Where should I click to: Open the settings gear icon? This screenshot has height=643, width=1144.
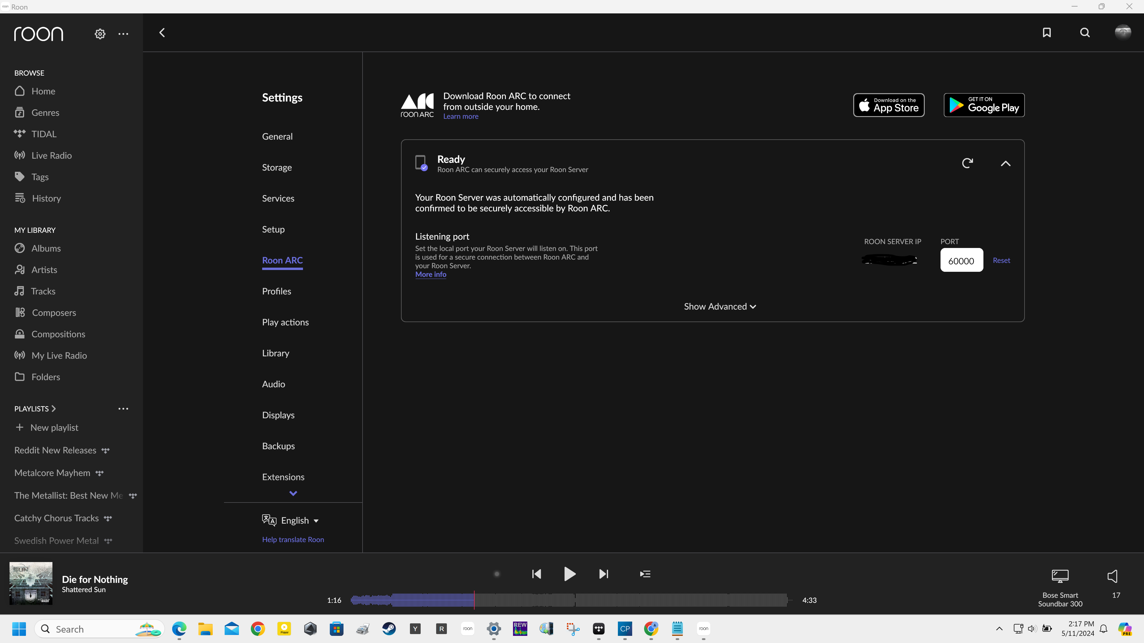(100, 34)
